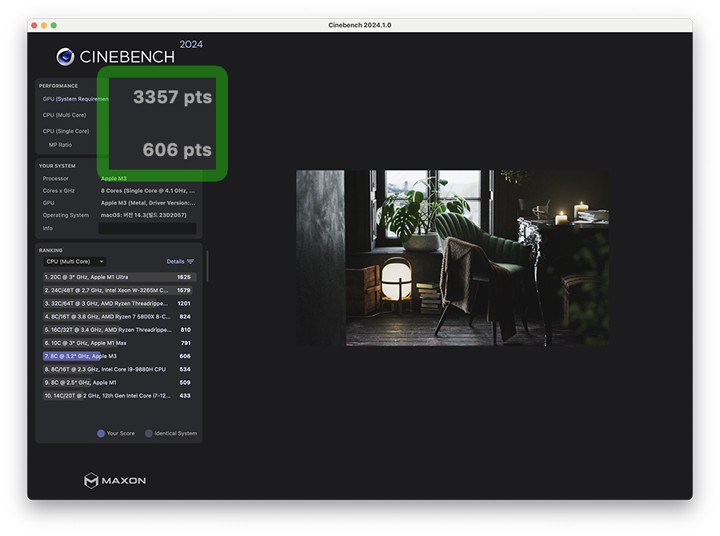Viewport: 720px width, 536px height.
Task: Click the Info input field
Action: coord(147,228)
